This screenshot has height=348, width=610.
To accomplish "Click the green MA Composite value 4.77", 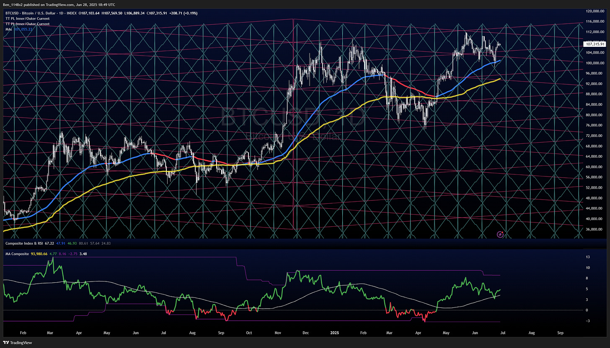I will coord(53,254).
